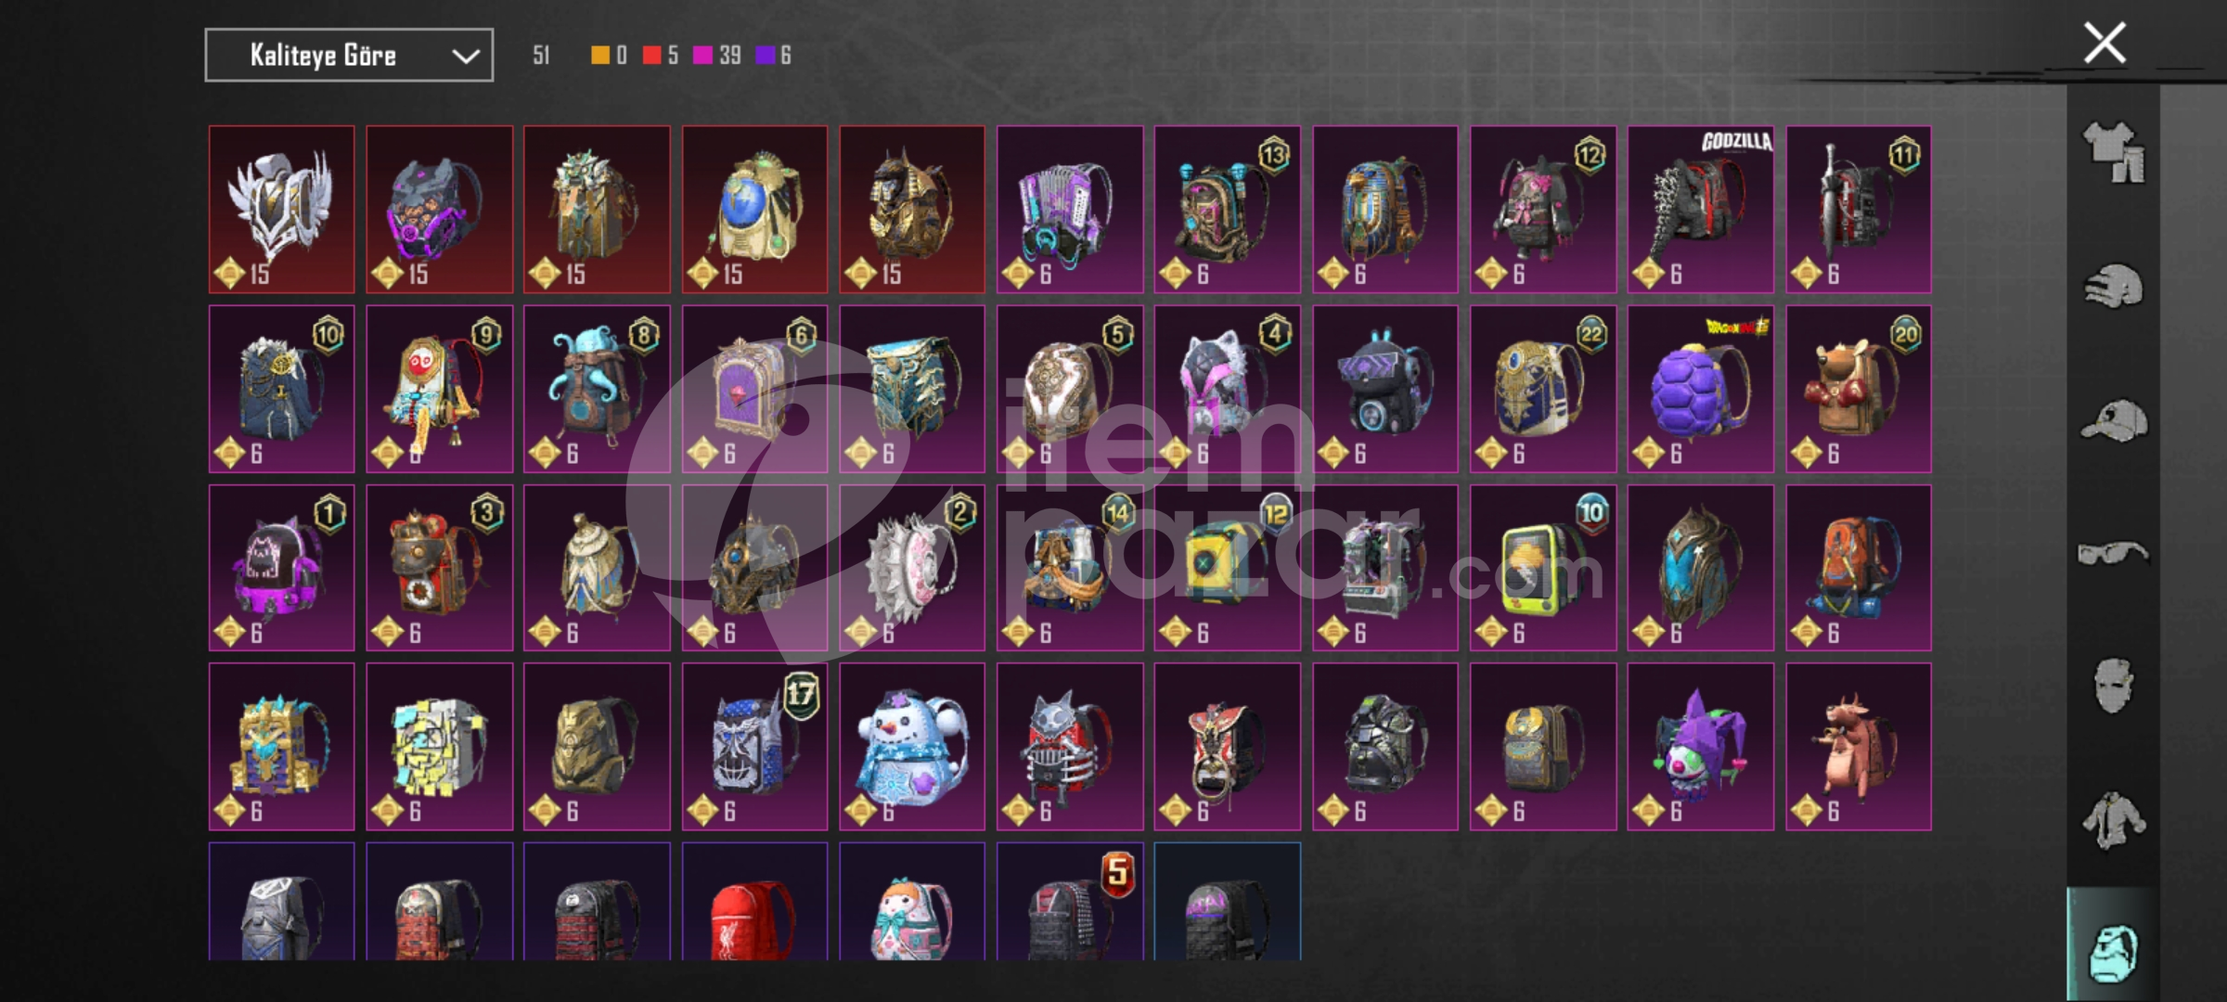Select the globe backpack skin

coord(754,210)
